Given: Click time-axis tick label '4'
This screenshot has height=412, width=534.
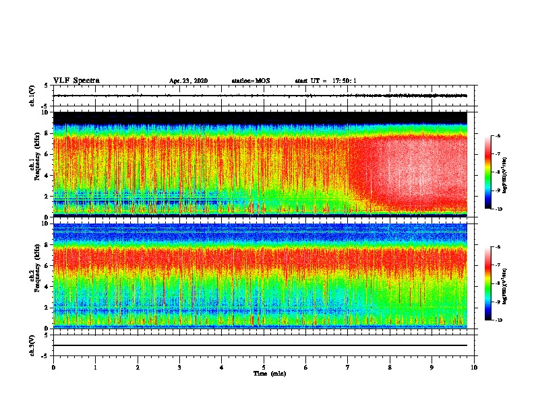Looking at the screenshot, I should pyautogui.click(x=221, y=368).
